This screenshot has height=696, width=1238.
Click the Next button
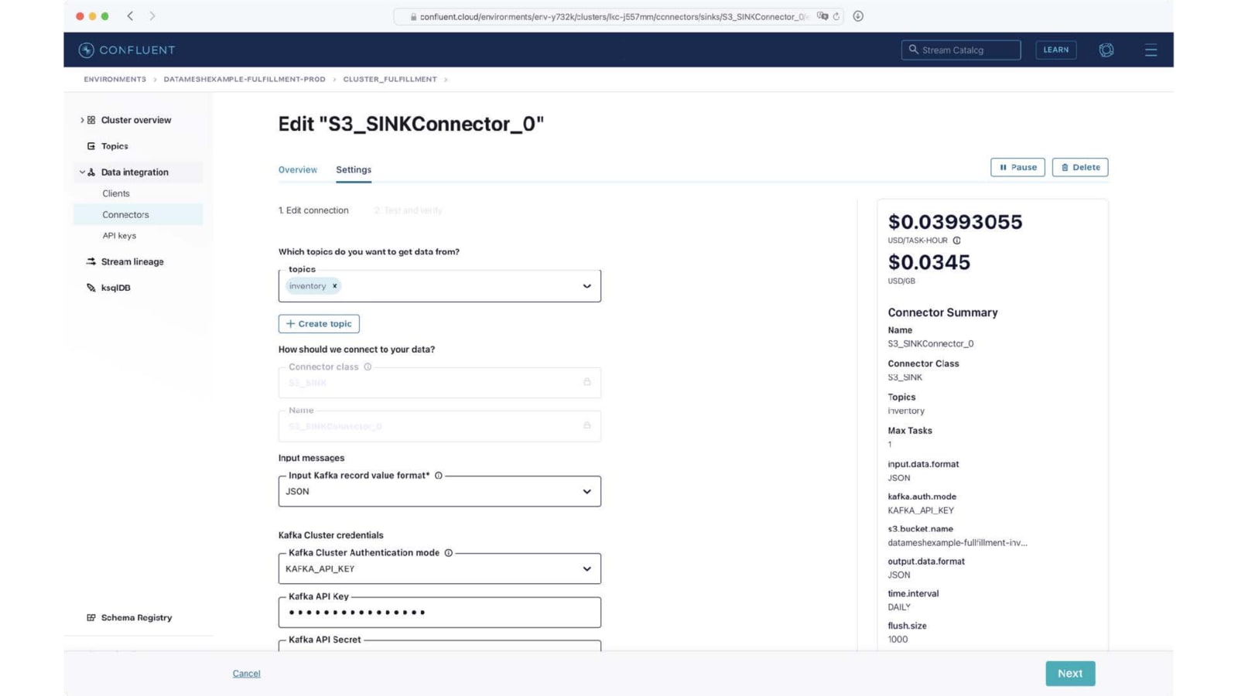tap(1070, 674)
